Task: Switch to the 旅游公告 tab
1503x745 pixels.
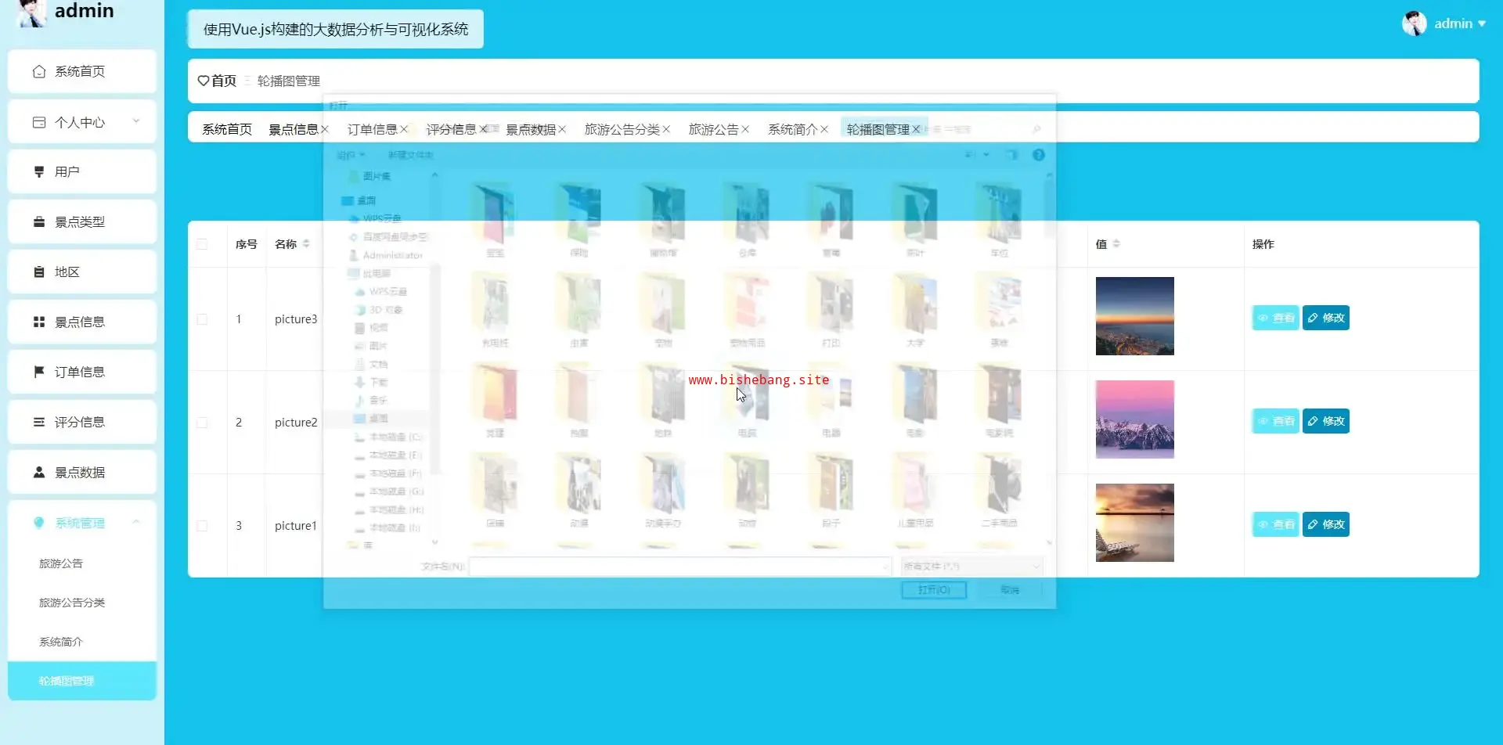Action: tap(714, 129)
